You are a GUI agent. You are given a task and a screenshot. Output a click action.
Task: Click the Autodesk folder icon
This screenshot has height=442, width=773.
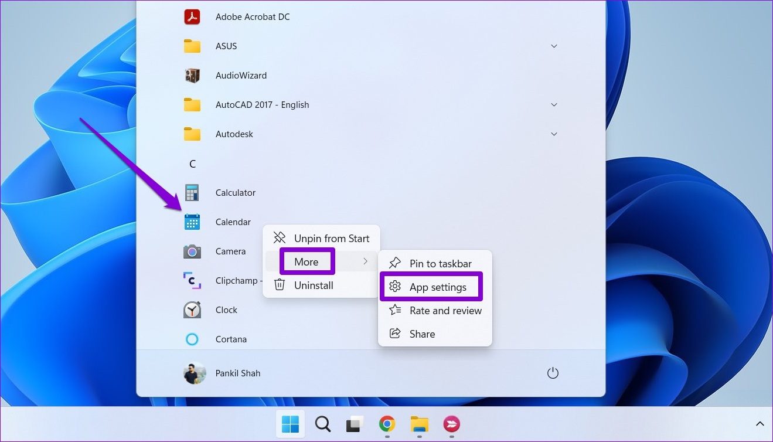[x=192, y=134]
